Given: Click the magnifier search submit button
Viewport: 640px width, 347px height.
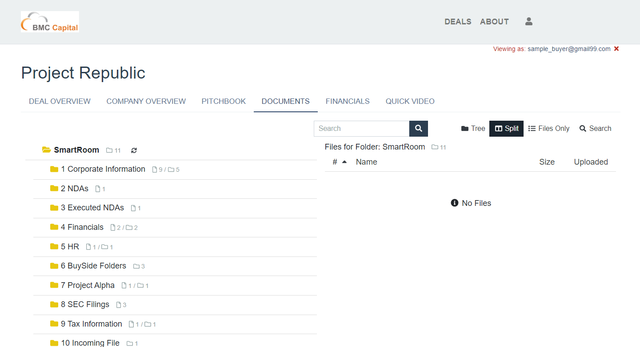Looking at the screenshot, I should [x=419, y=129].
